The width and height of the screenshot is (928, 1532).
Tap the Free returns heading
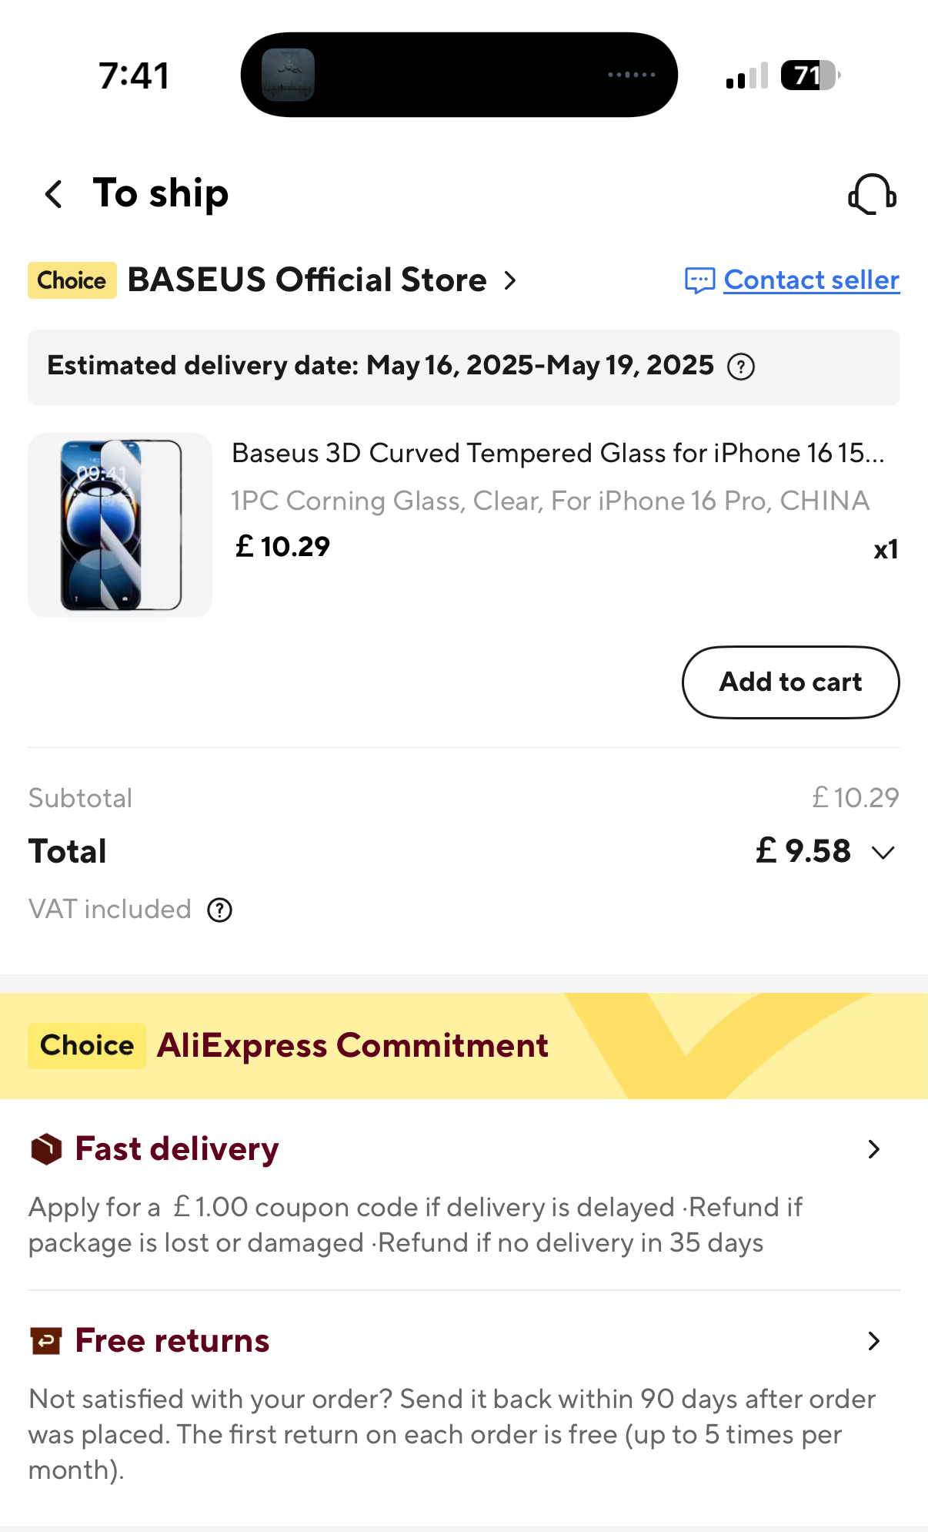[172, 1341]
